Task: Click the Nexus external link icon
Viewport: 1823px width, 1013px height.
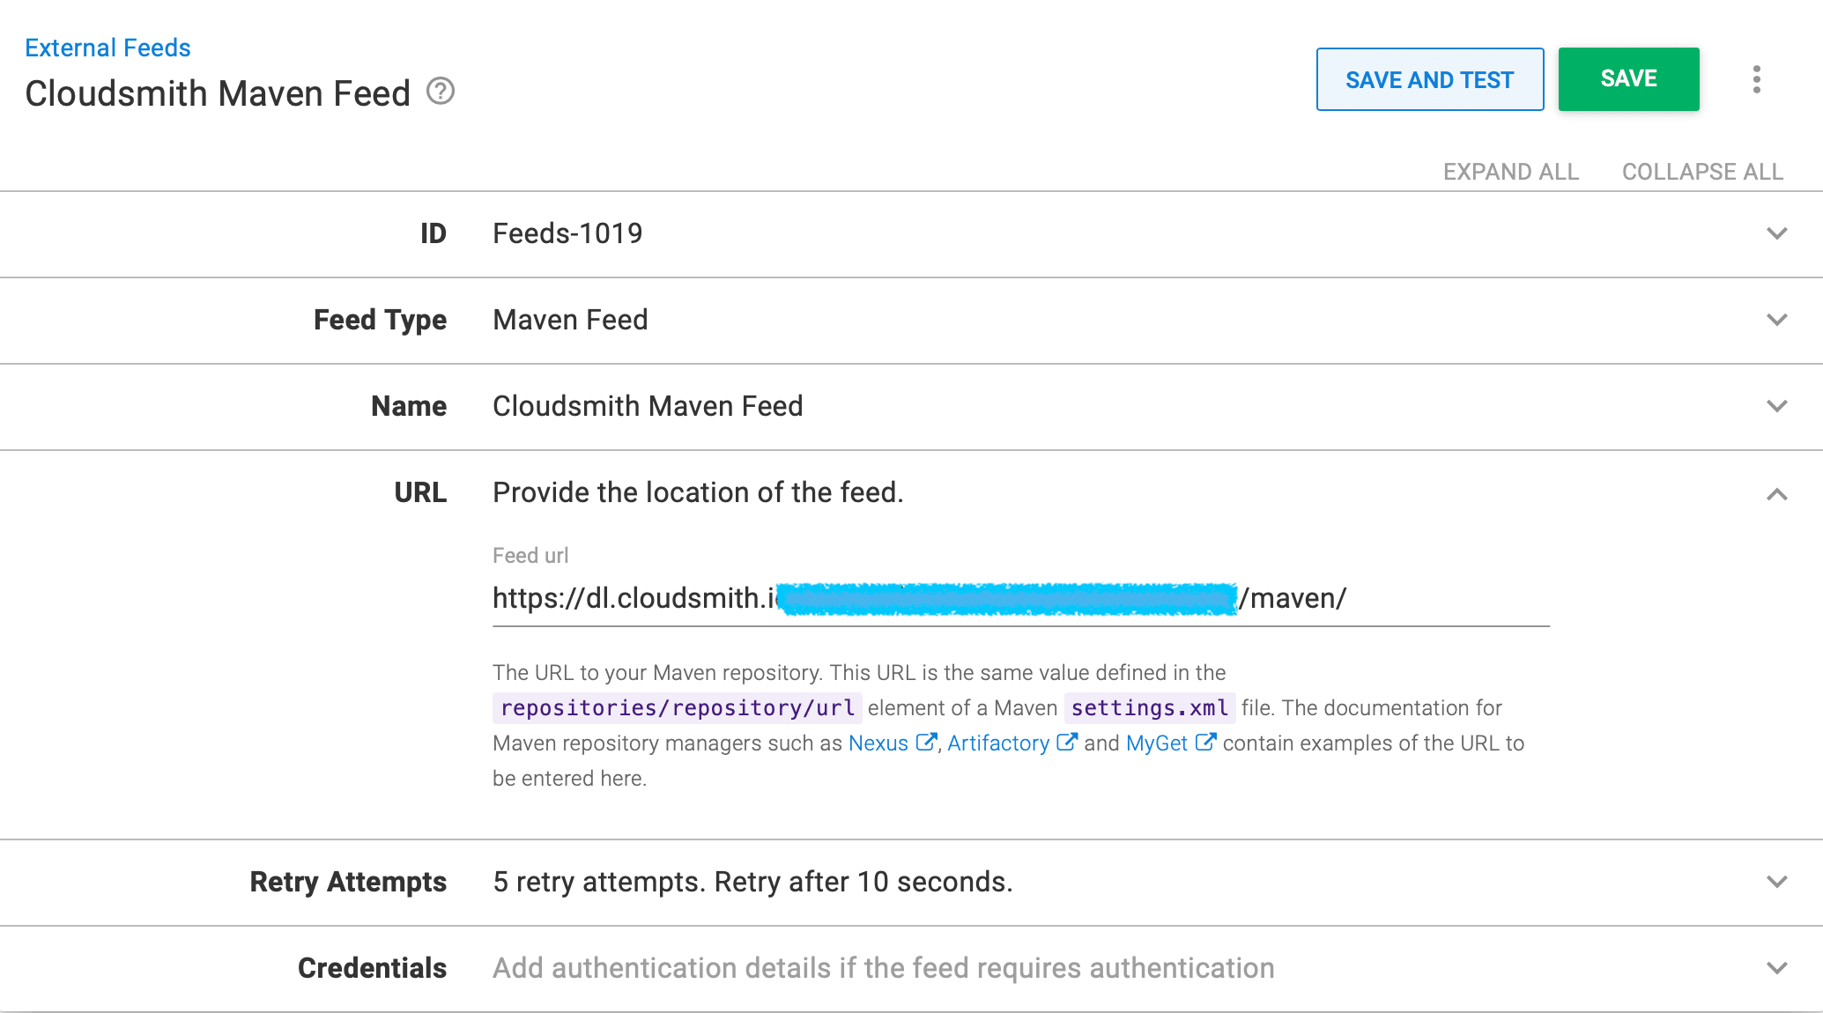Action: (x=925, y=743)
